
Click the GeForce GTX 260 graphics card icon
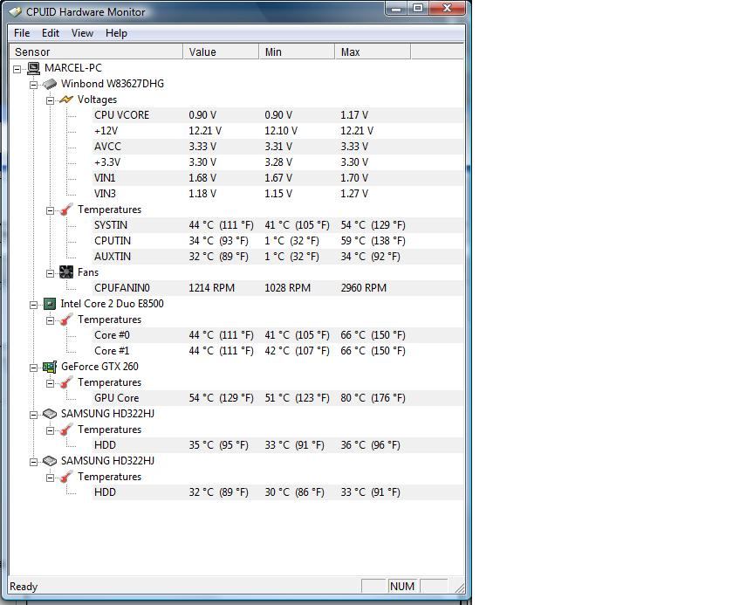[50, 367]
